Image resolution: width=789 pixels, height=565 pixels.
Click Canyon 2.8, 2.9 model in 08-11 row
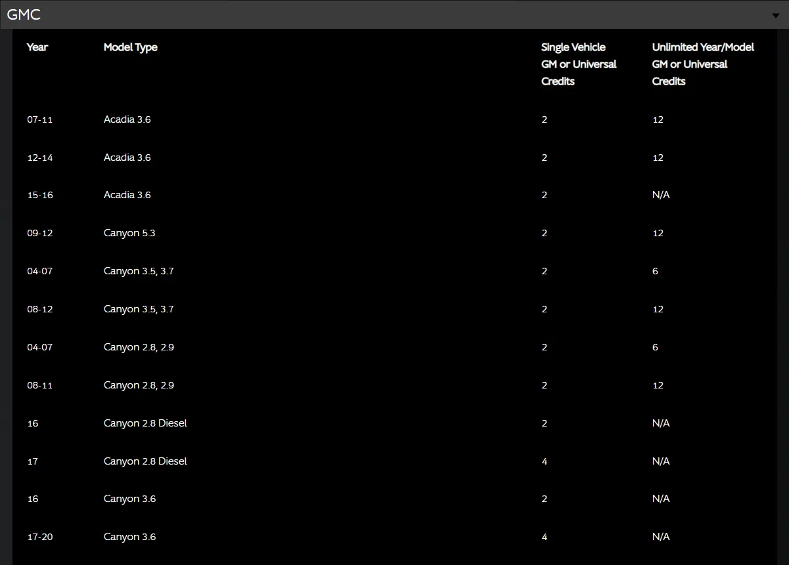[139, 385]
